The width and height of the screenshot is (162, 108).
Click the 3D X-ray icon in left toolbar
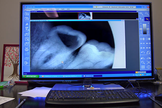point(26,29)
